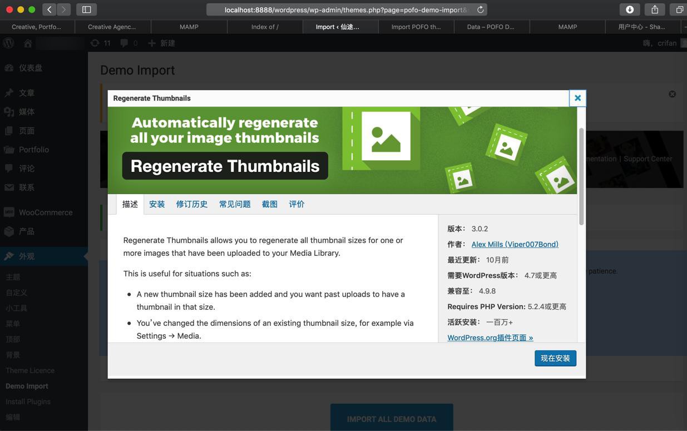Open 媒体 media in sidebar

click(44, 112)
